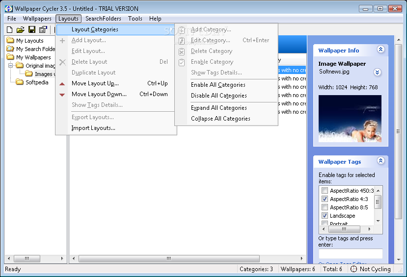Select the Softpedia tree item label
This screenshot has height=277, width=407.
tap(37, 82)
